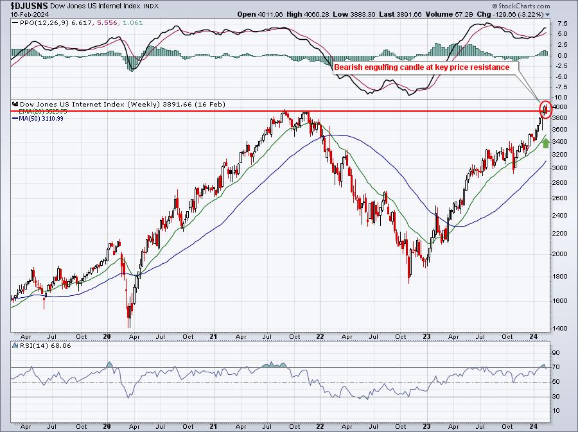
Task: Click the copyright symbol before StockCharts.com
Action: pos(495,6)
